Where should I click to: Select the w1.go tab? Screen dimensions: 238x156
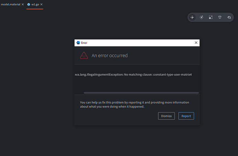click(35, 4)
